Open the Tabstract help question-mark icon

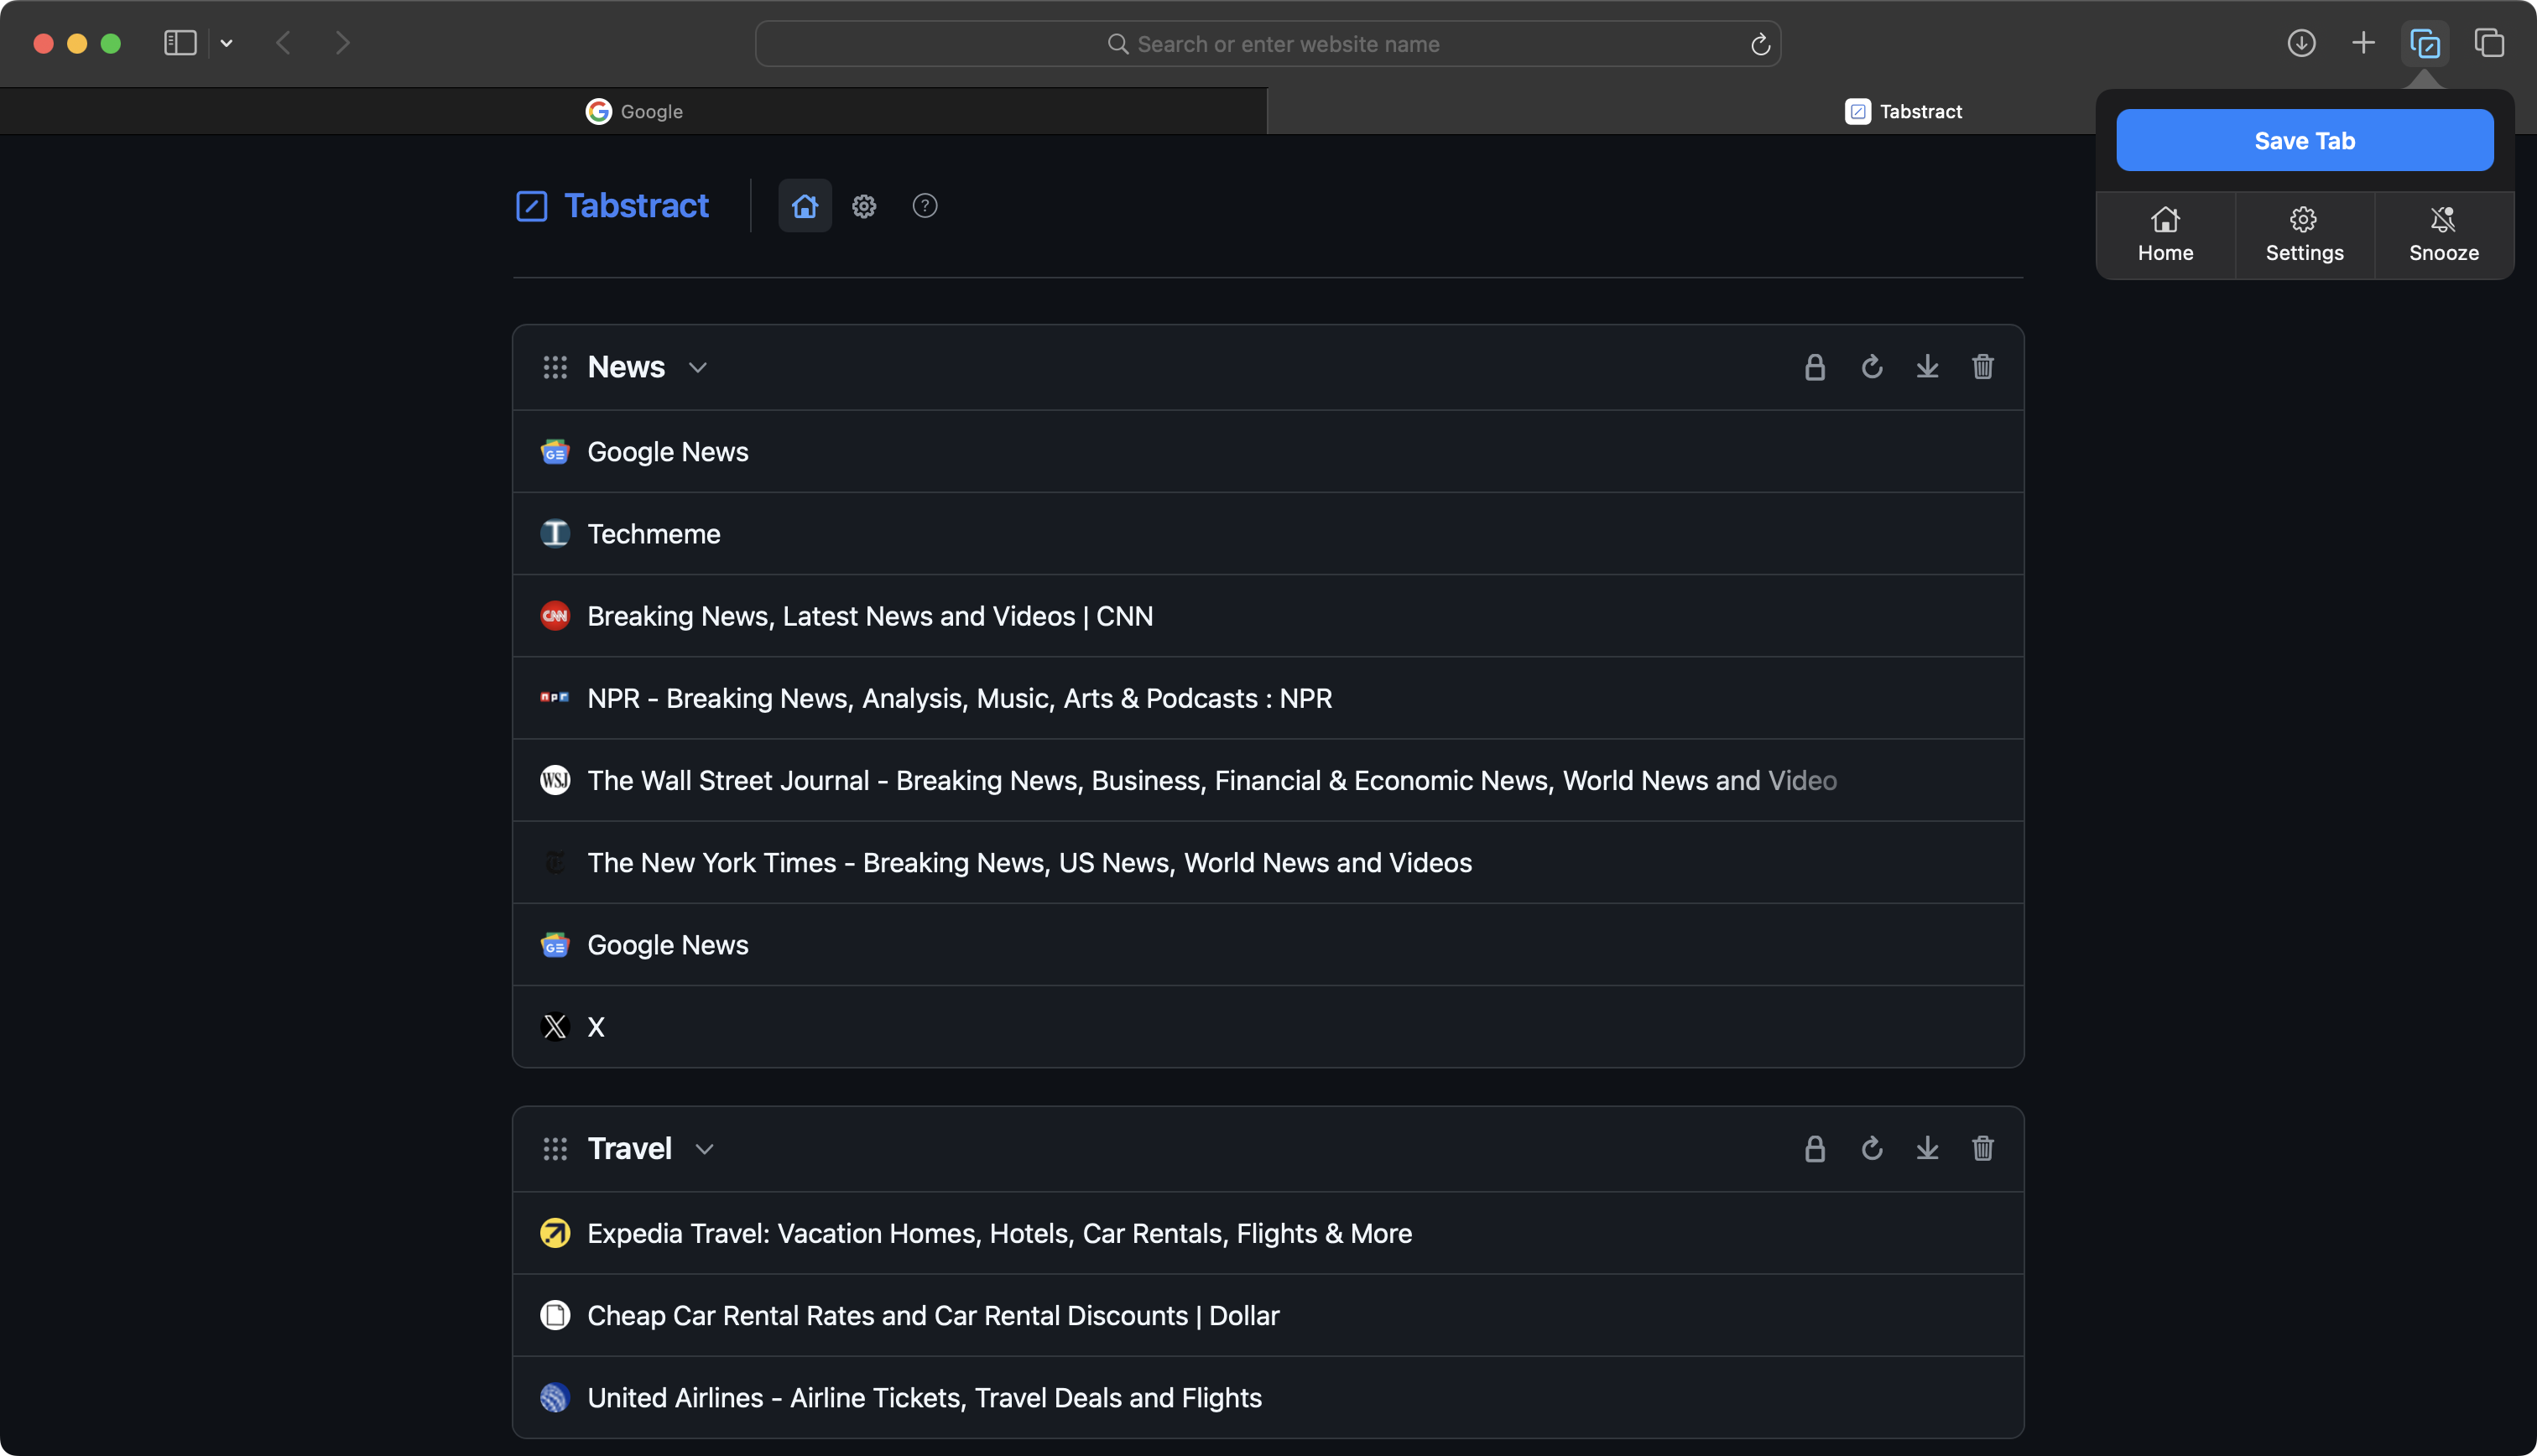coord(925,206)
